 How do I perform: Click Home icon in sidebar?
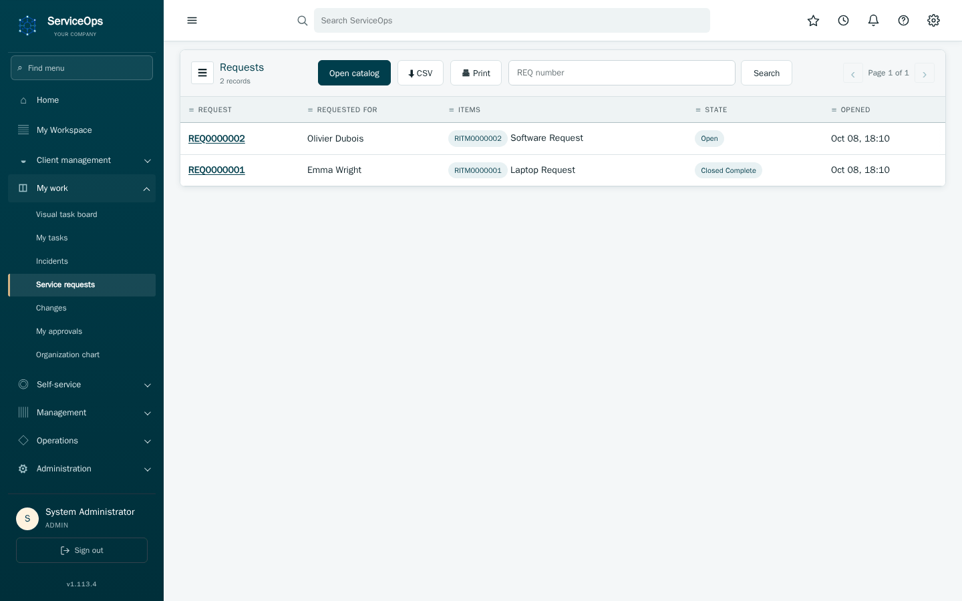pyautogui.click(x=23, y=100)
